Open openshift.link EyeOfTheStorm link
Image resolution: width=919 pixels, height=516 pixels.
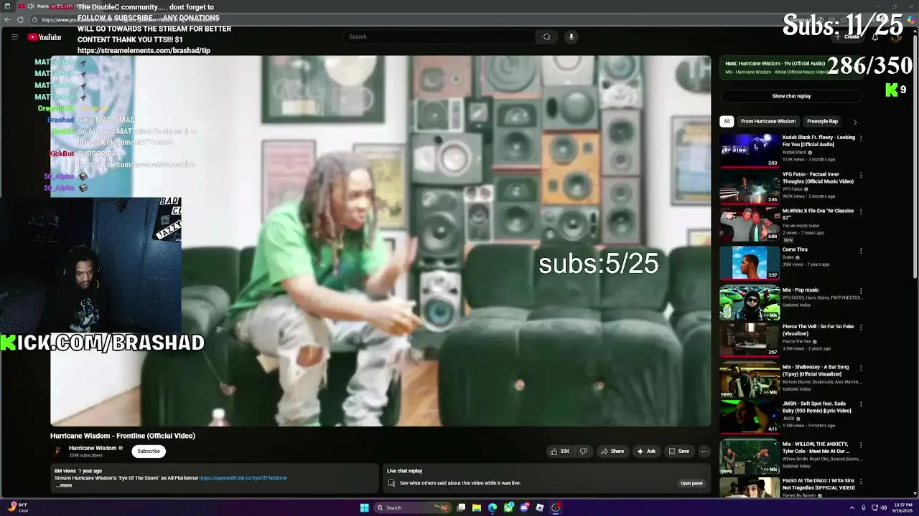pos(243,478)
